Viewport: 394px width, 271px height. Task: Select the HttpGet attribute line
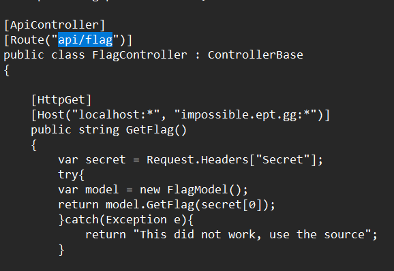coord(61,100)
